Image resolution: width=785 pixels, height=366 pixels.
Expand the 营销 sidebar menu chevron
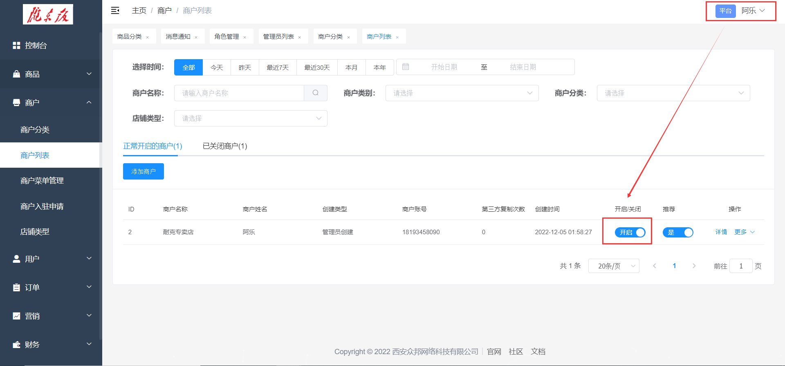[89, 316]
